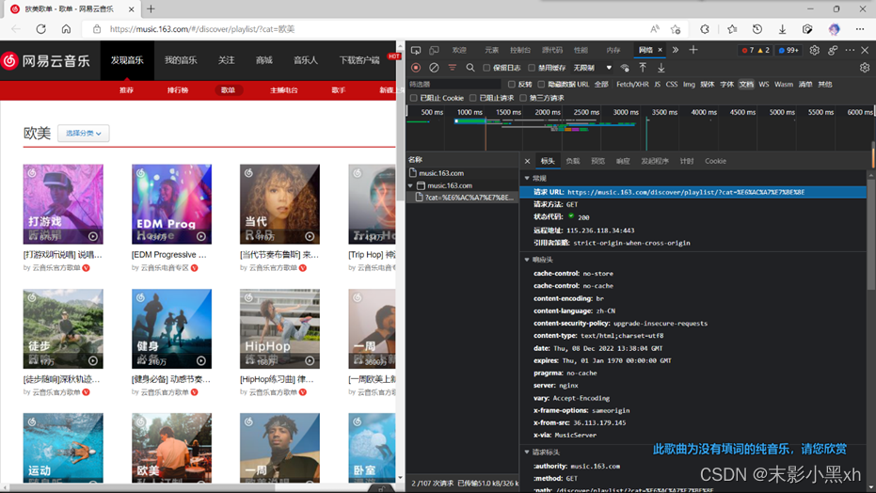Collapse the 响应头 response headers section
The image size is (876, 493).
(527, 260)
